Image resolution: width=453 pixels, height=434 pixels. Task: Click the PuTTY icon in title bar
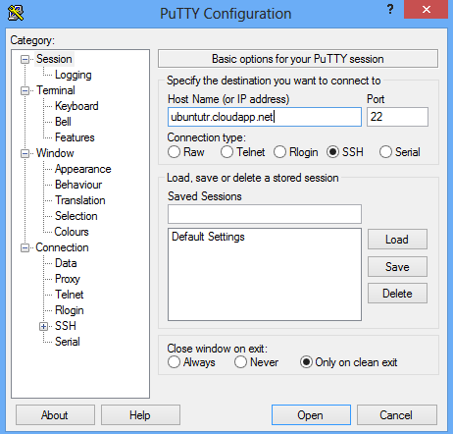[16, 13]
